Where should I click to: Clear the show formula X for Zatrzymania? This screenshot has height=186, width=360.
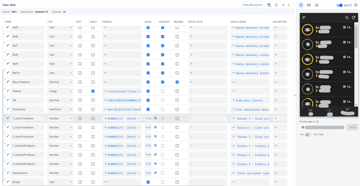(155, 173)
